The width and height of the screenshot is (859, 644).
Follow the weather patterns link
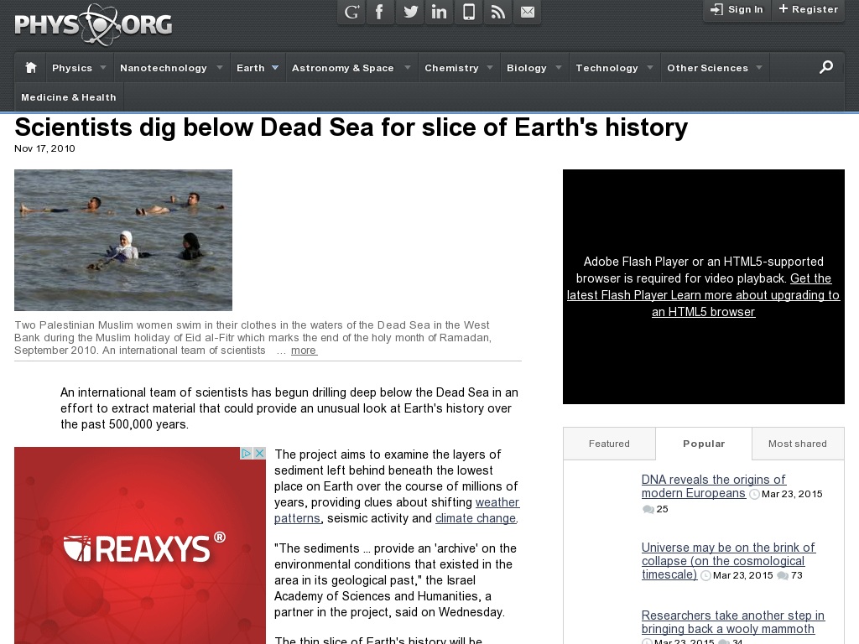tap(397, 510)
